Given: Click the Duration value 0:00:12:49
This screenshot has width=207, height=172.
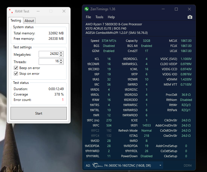Looking at the screenshot, I should pos(56,89).
